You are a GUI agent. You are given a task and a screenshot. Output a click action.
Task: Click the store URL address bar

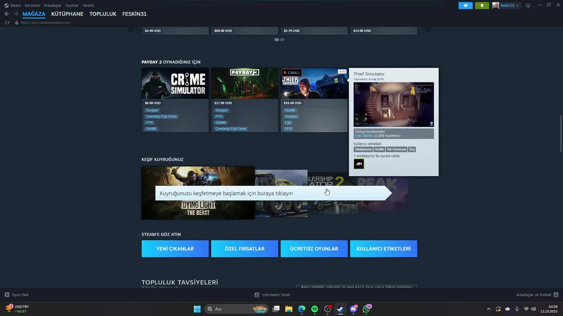(x=46, y=22)
